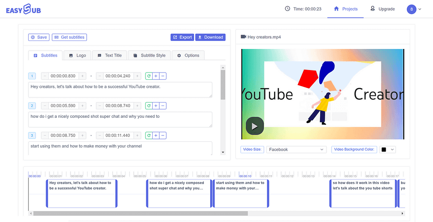Add a subtitle after subtitle 3
The height and width of the screenshot is (222, 433).
156,135
